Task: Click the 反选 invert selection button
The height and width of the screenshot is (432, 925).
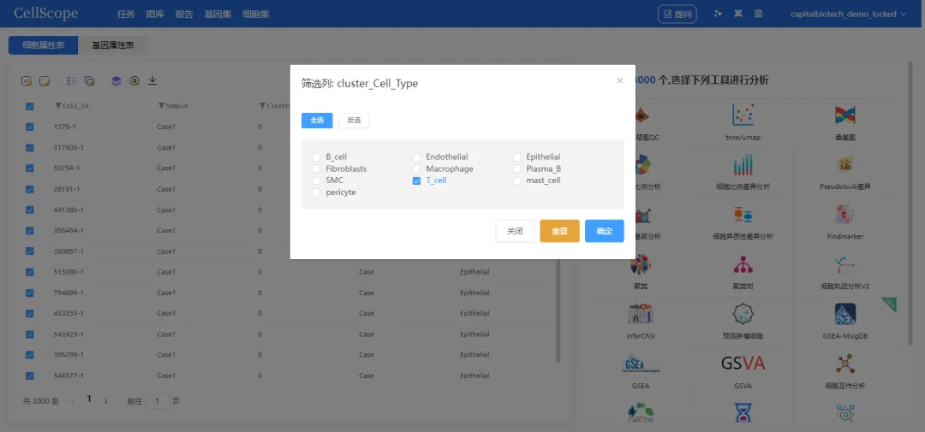Action: 353,121
